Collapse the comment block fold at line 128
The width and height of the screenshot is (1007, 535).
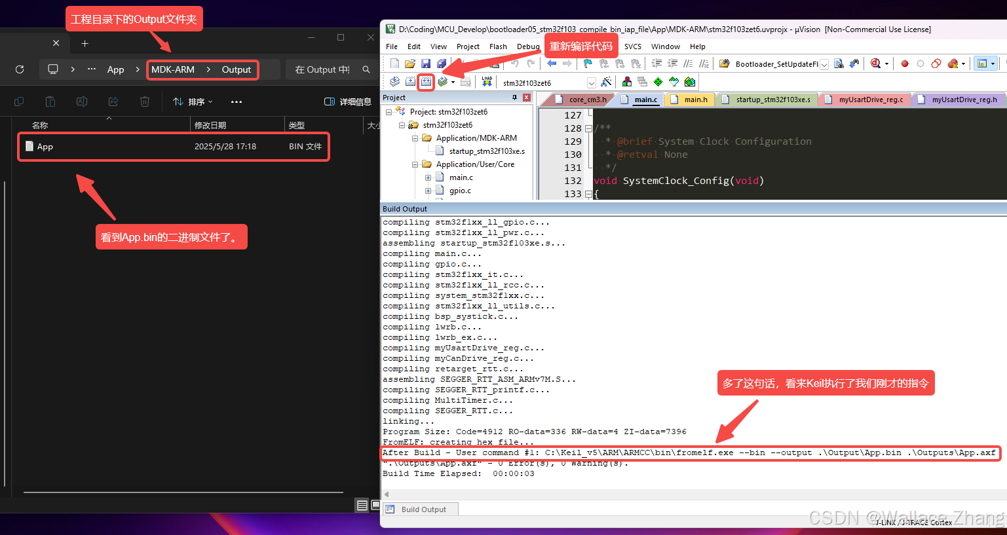coord(588,128)
